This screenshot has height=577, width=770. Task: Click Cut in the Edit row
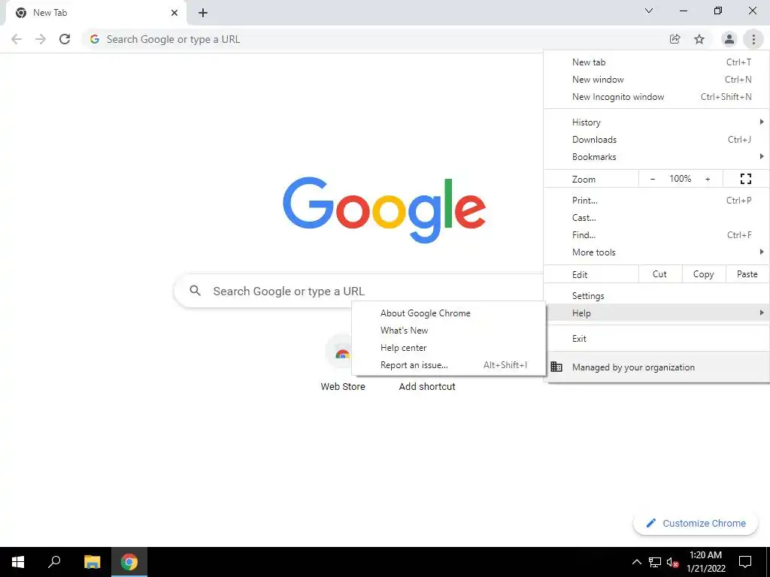point(660,274)
